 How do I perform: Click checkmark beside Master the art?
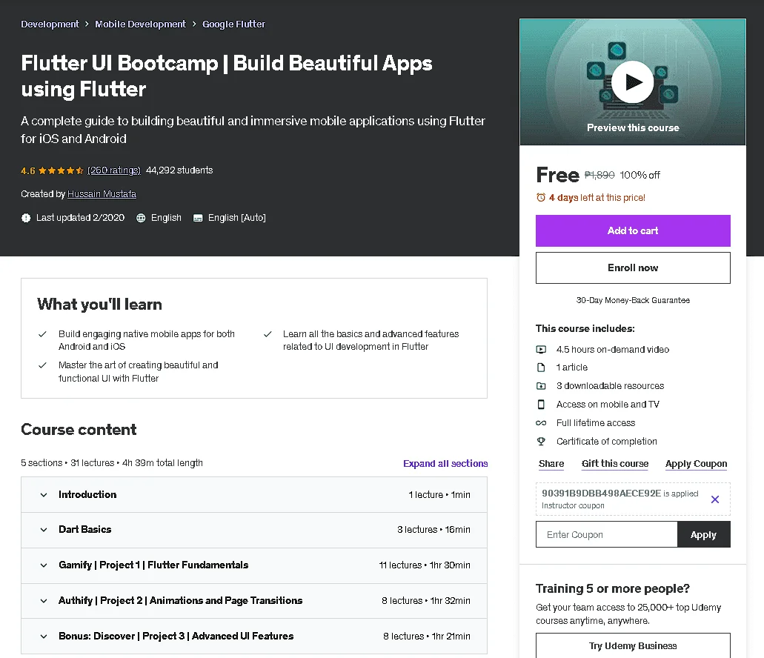[42, 365]
